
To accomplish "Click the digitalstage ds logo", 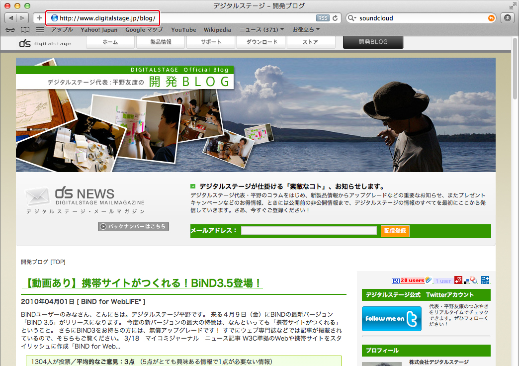I will click(45, 43).
